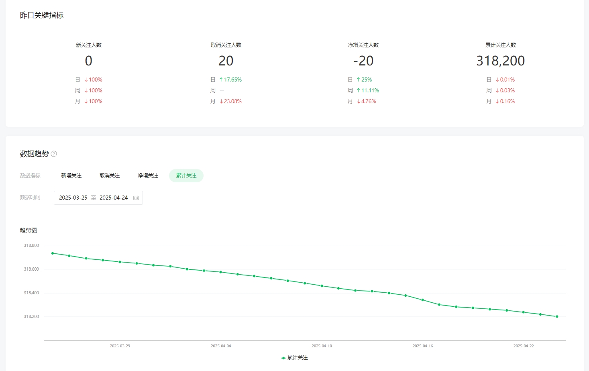
Task: Click the 新关注人数 label
Action: click(x=89, y=45)
